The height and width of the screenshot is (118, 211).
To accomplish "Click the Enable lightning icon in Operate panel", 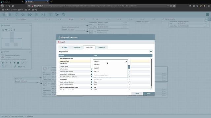I will pyautogui.click(x=7, y=63).
